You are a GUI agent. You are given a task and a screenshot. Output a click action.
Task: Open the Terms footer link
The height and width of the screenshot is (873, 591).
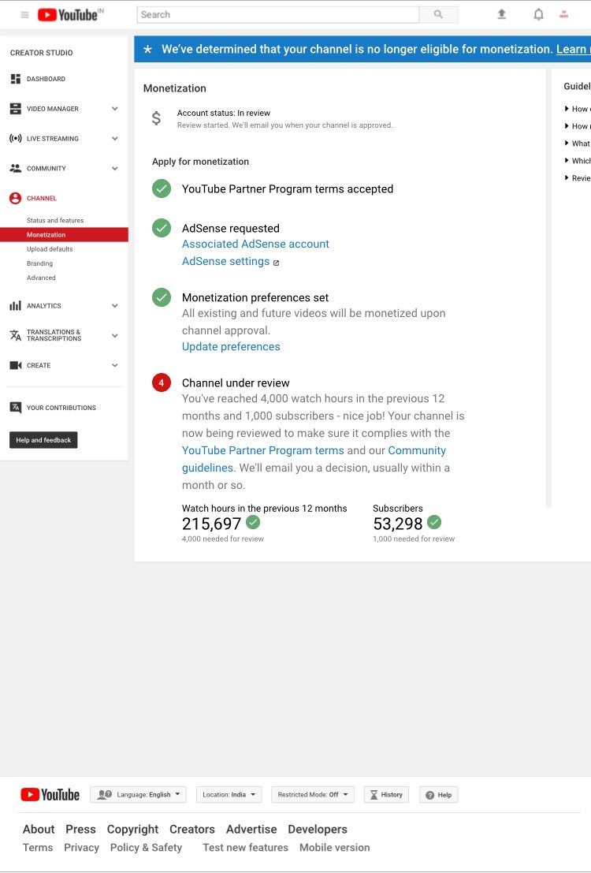[38, 848]
